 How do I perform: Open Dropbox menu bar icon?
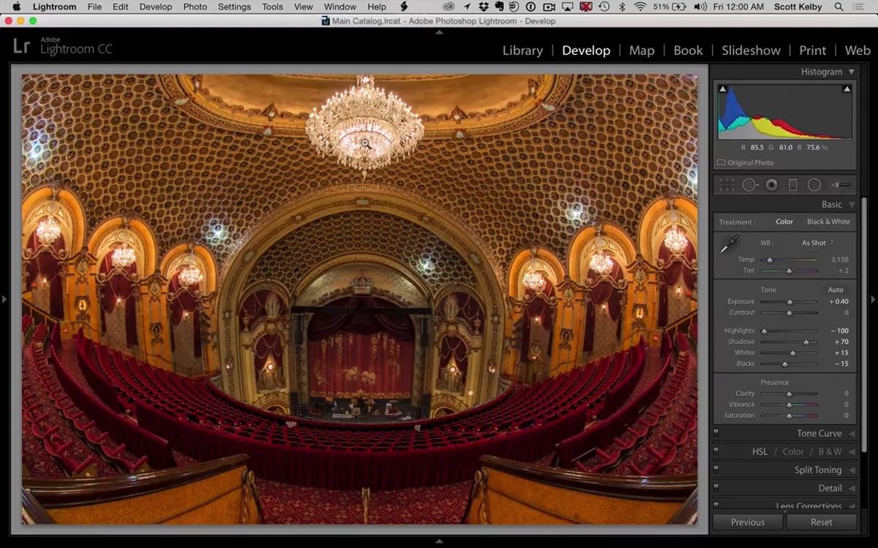click(482, 7)
